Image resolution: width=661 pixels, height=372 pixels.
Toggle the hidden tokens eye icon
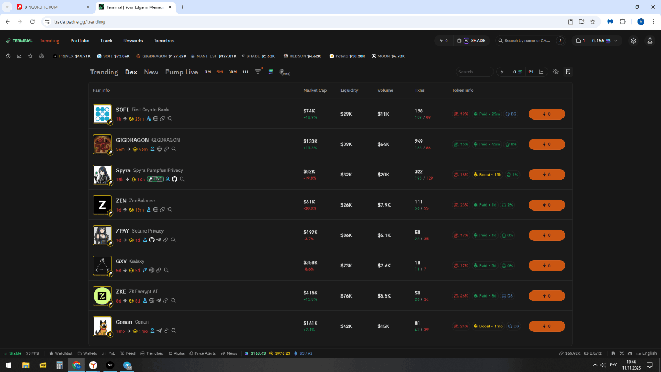555,72
